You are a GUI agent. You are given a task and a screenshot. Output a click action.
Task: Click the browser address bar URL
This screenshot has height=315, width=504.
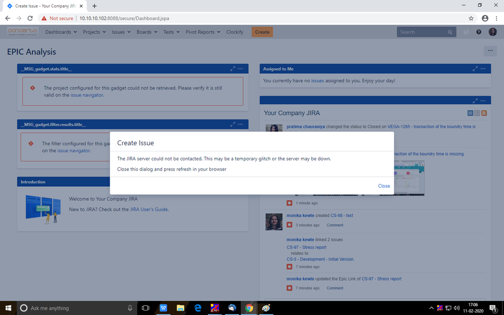[x=124, y=18]
